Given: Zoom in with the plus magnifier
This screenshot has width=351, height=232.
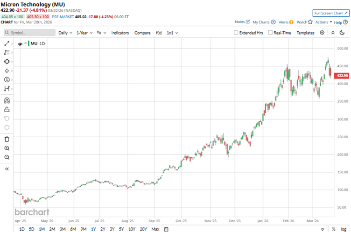Looking at the screenshot, I should point(7,148).
